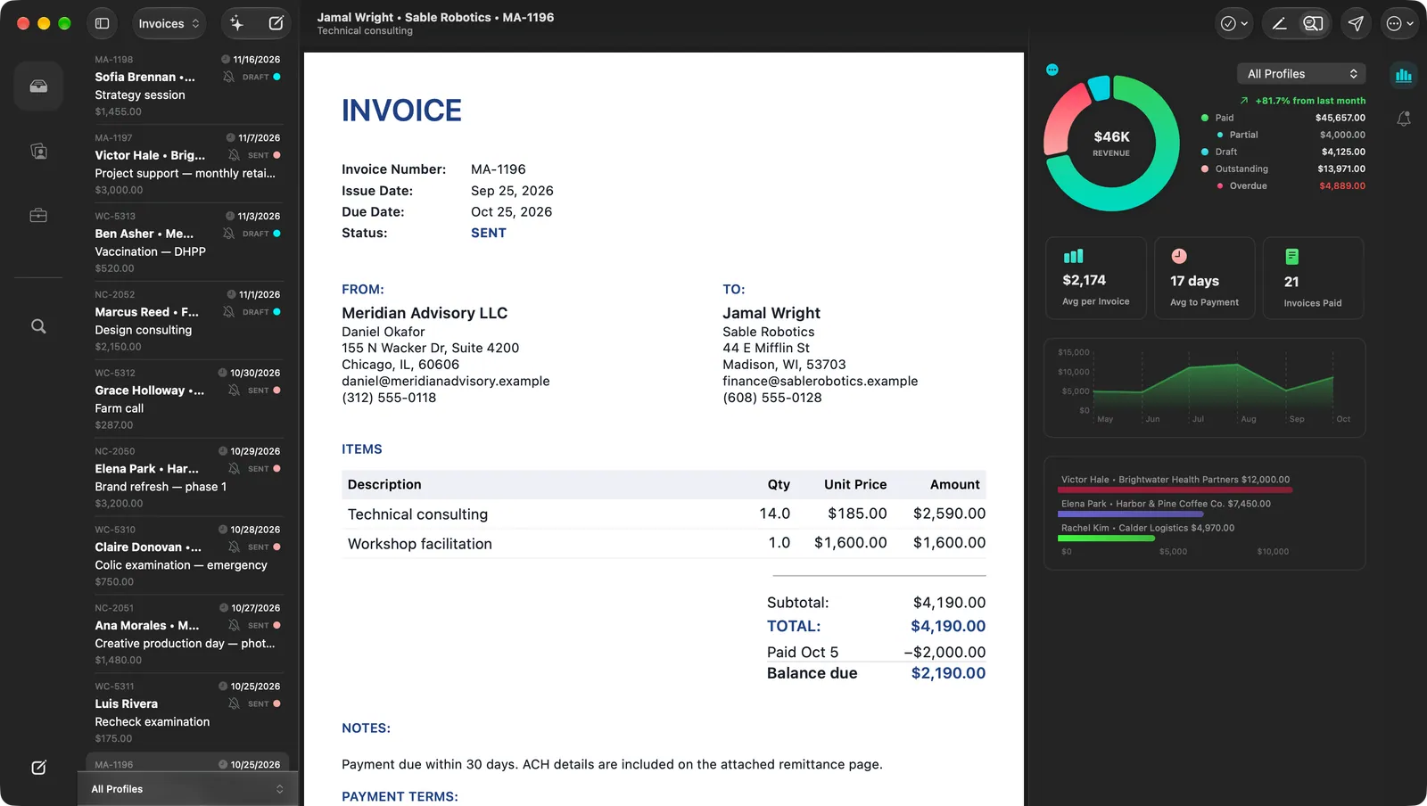Click the pencil edit invoice icon

tap(1279, 24)
